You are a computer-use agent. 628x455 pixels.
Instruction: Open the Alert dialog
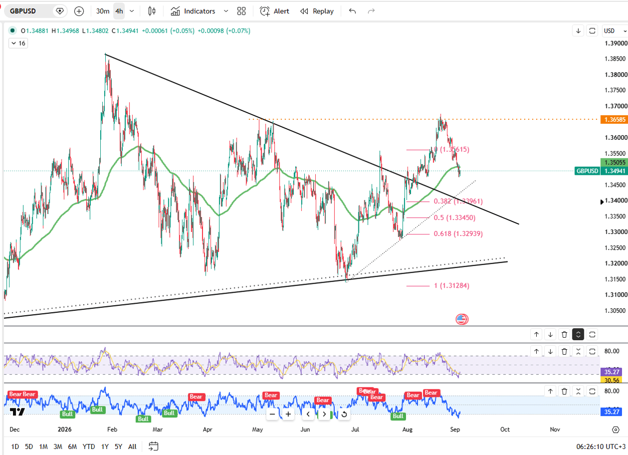(x=275, y=11)
